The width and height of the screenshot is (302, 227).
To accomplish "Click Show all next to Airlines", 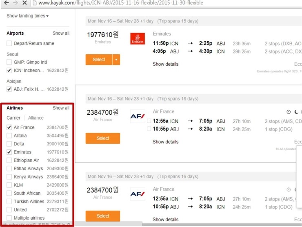I will point(61,108).
